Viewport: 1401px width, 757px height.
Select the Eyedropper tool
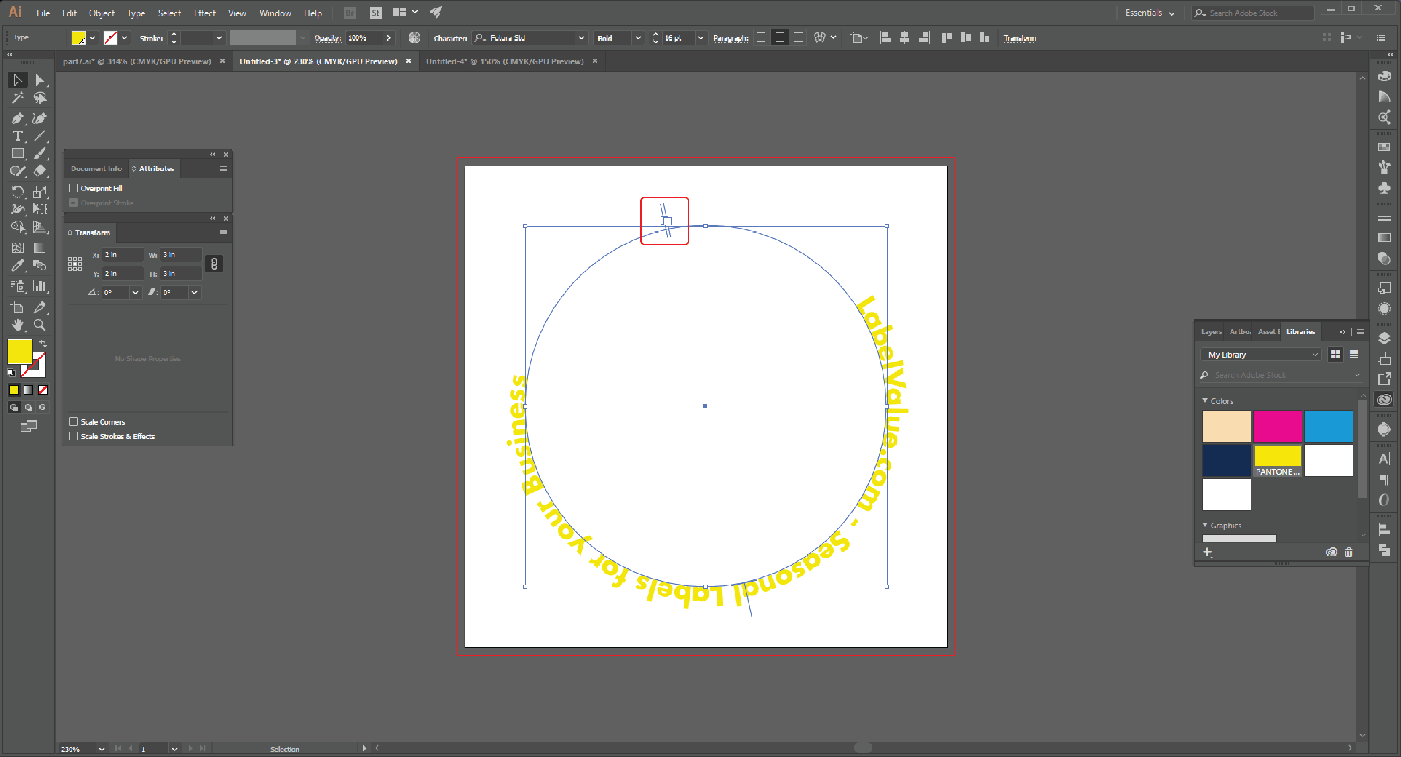coord(17,265)
